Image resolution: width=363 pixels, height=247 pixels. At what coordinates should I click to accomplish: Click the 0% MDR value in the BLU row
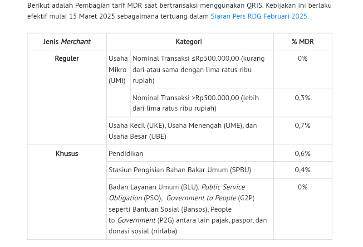point(302,187)
